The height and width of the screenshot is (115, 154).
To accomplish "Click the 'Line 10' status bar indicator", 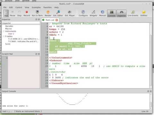I will [145, 111].
